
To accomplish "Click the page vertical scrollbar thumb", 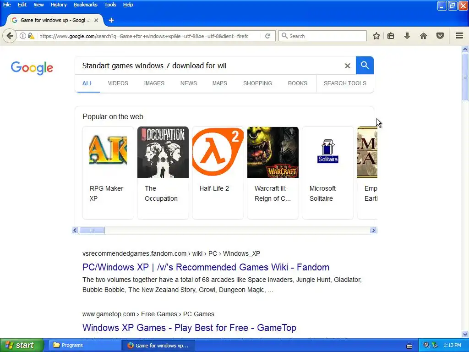I will coord(465,77).
